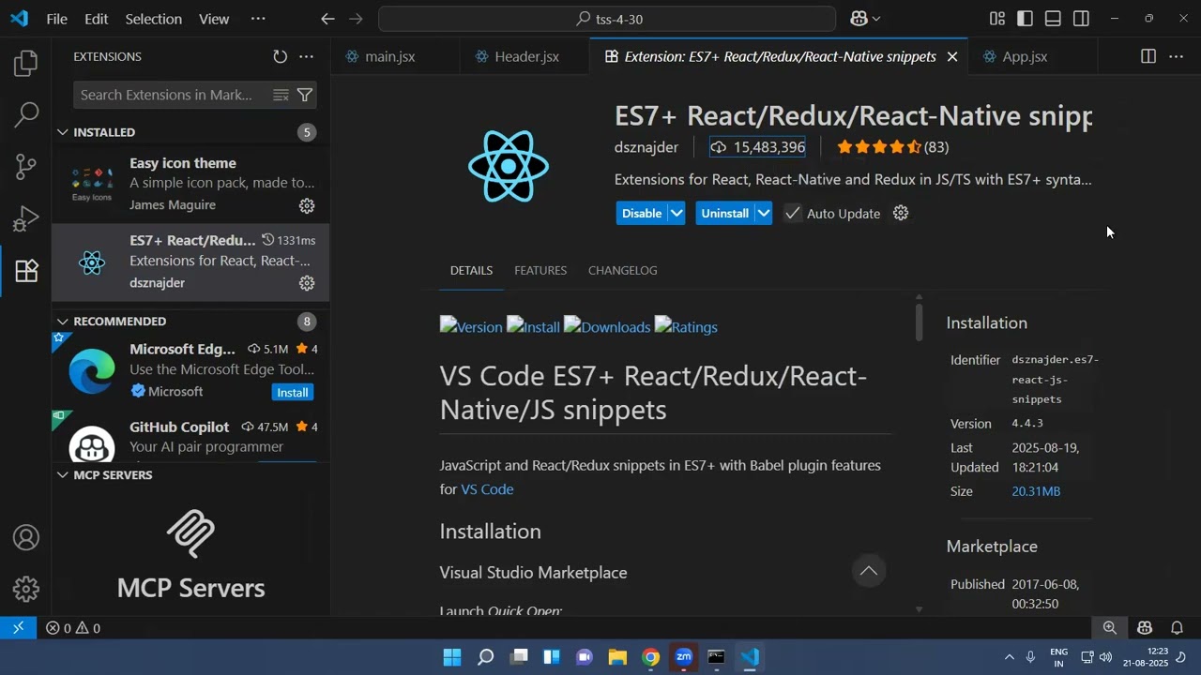This screenshot has height=675, width=1201.
Task: Open the Search view in activity bar
Action: [x=26, y=115]
